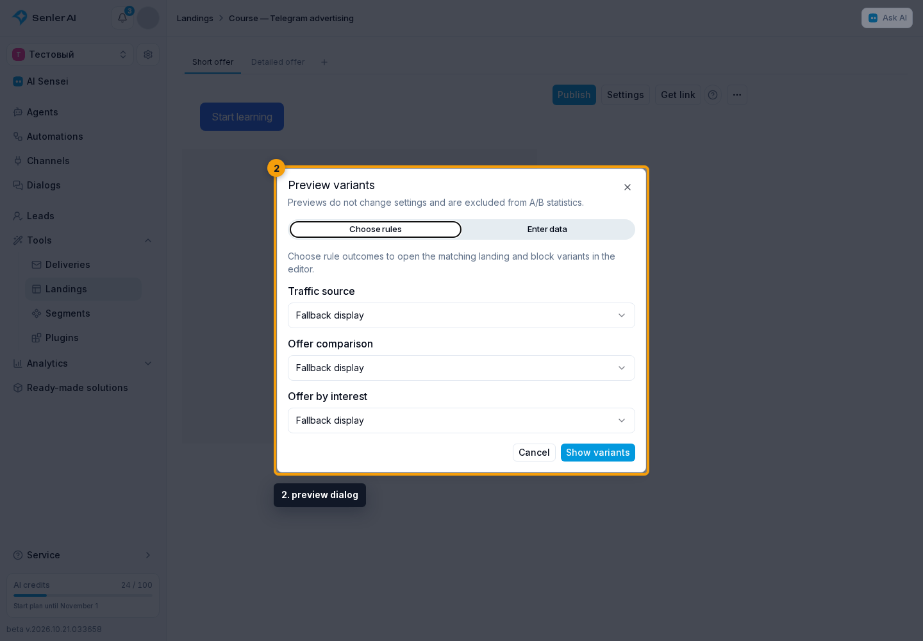Click the Start learning button
923x641 pixels.
tap(242, 117)
